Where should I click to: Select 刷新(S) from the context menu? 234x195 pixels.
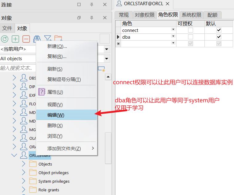pyautogui.click(x=55, y=69)
